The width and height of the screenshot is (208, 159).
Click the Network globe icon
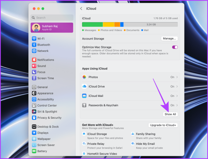point(34,51)
